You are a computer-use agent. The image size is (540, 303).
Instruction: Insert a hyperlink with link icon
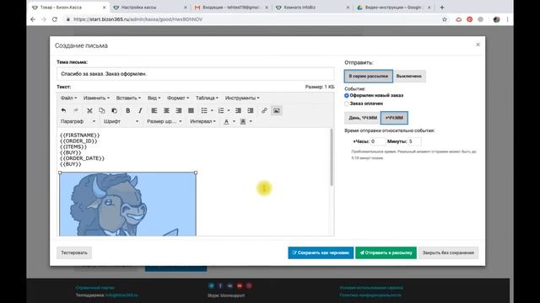click(x=264, y=110)
